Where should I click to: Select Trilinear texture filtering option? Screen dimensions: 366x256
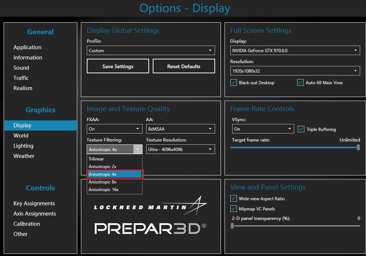(96, 159)
